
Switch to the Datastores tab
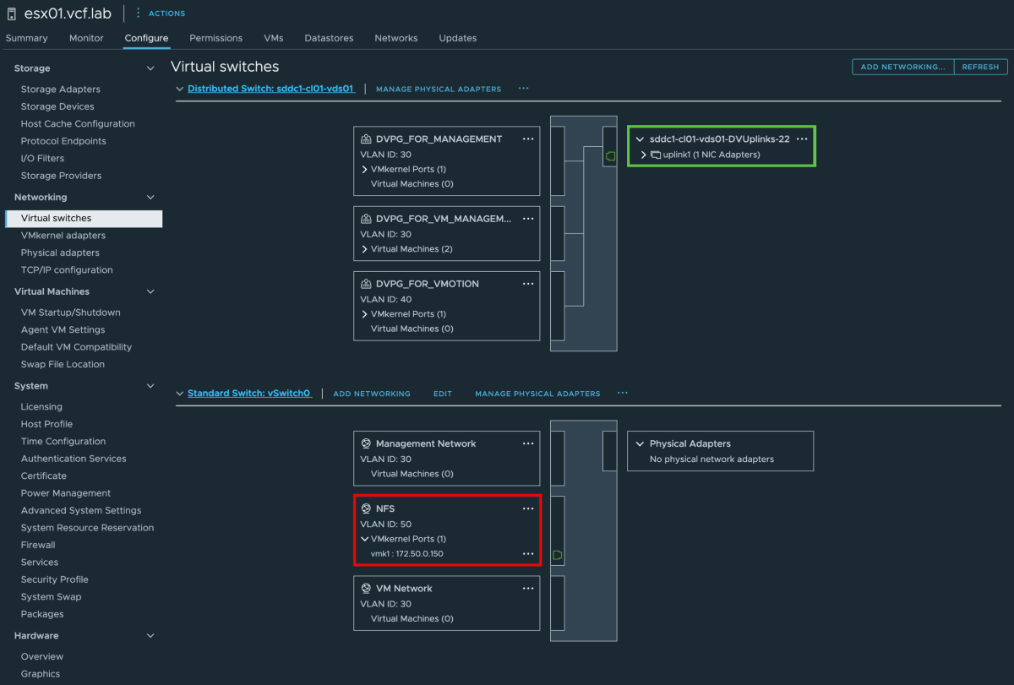(329, 38)
